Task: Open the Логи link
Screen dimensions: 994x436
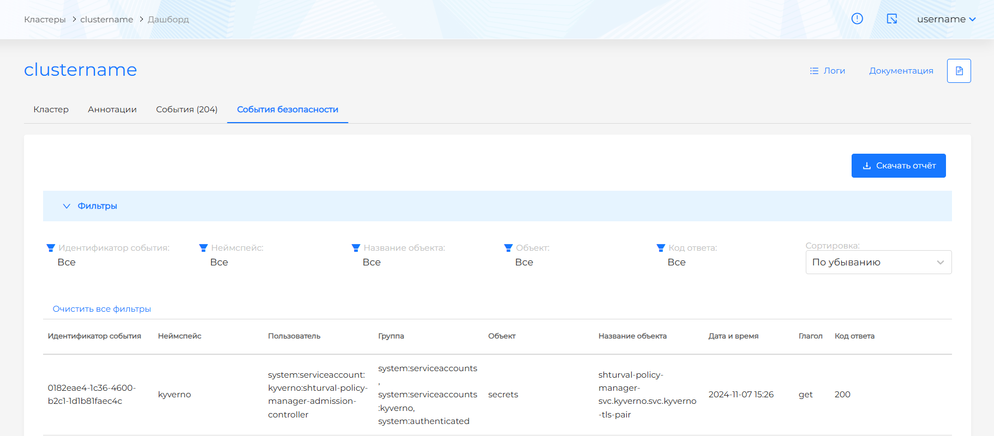Action: click(828, 71)
